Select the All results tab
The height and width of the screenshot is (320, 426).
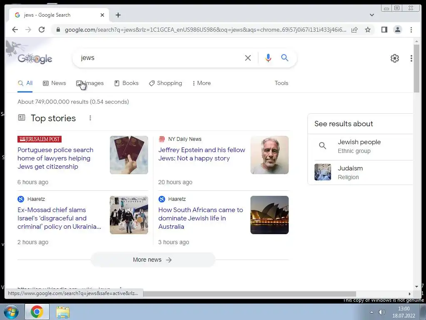[25, 83]
